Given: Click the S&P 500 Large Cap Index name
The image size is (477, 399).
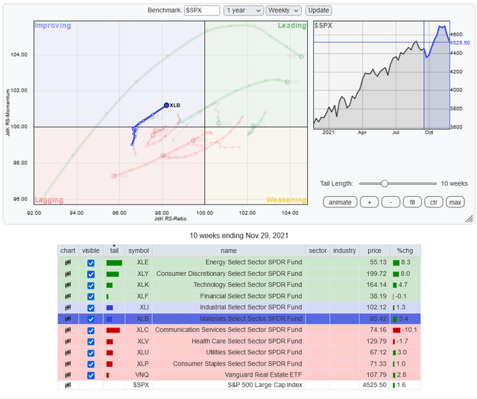Looking at the screenshot, I should 265,385.
